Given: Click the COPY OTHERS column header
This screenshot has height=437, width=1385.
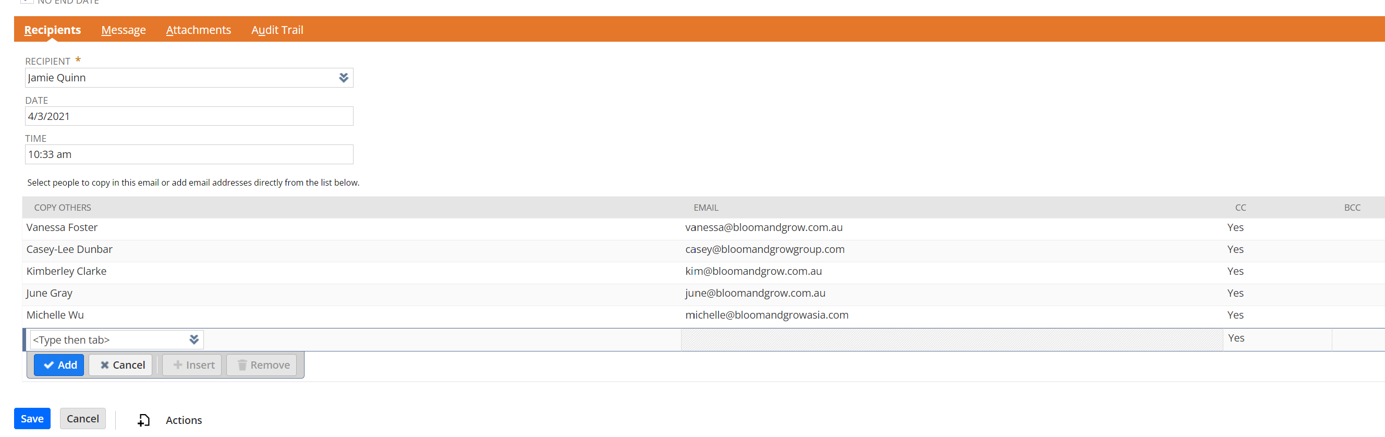Looking at the screenshot, I should pyautogui.click(x=63, y=208).
